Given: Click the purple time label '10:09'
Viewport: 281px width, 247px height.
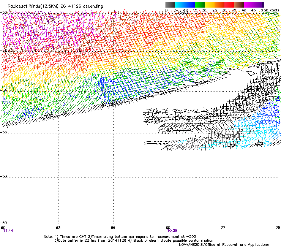Looking at the screenshot, I should [172, 231].
